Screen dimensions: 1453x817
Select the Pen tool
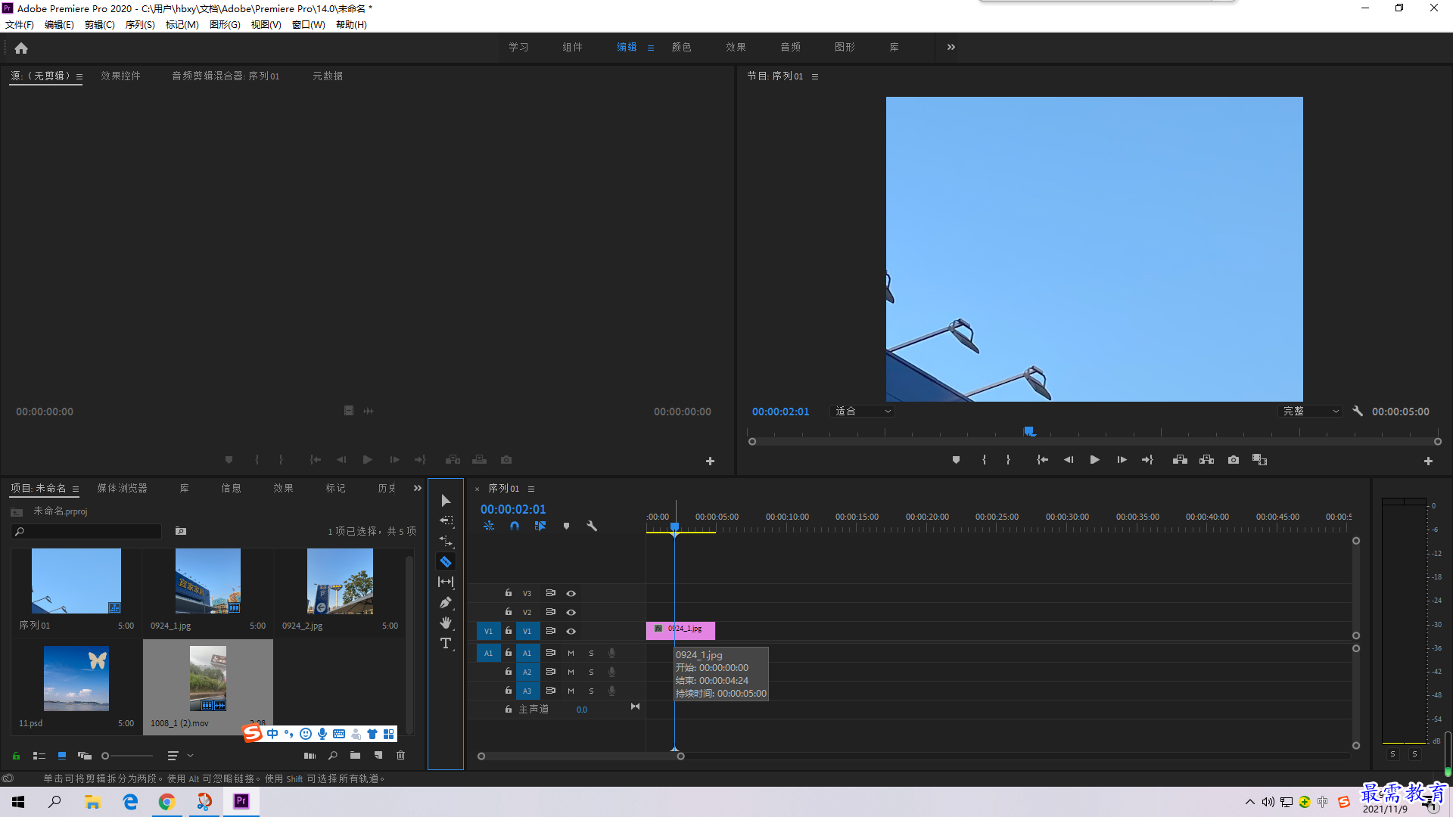pyautogui.click(x=446, y=603)
